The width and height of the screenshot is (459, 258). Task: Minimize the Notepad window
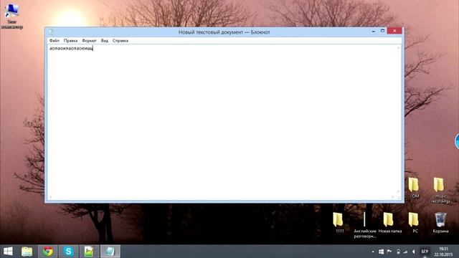[x=374, y=31]
